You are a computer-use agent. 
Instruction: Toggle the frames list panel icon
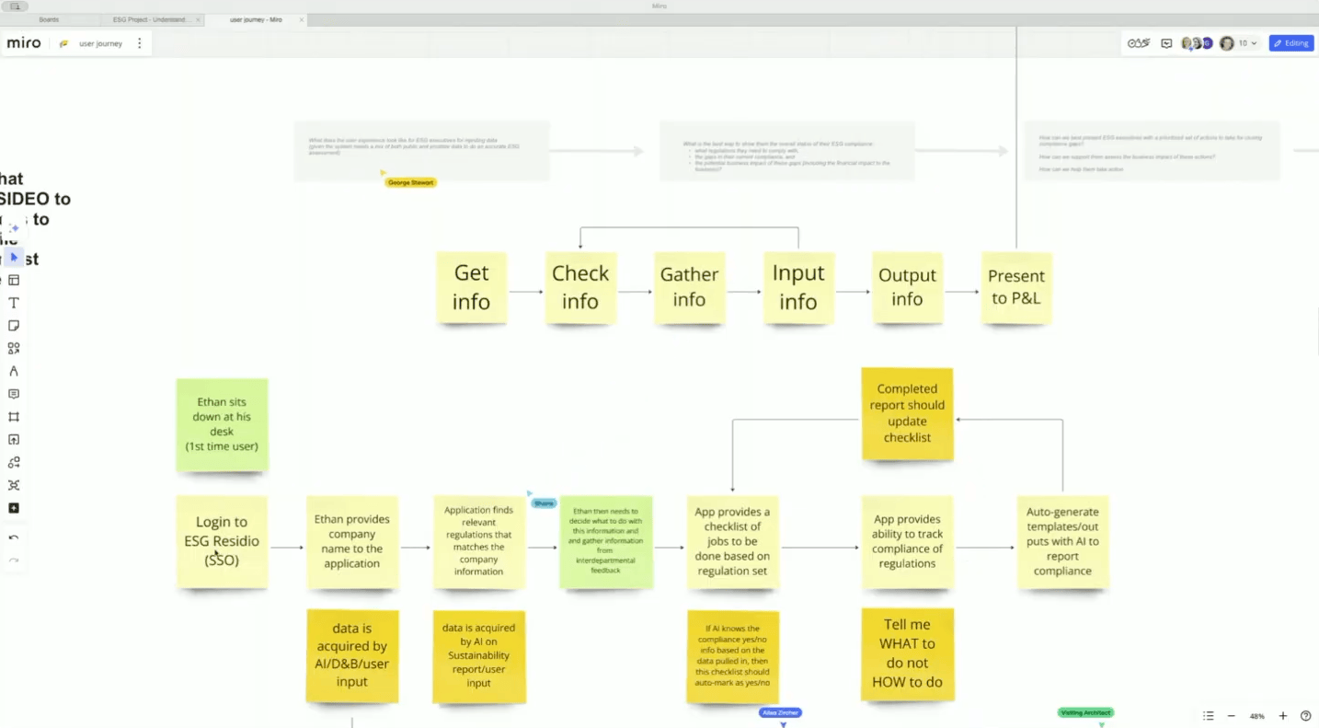click(x=1208, y=716)
